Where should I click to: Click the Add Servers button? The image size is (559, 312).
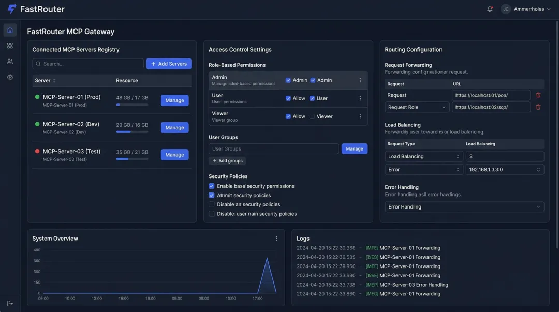point(169,64)
